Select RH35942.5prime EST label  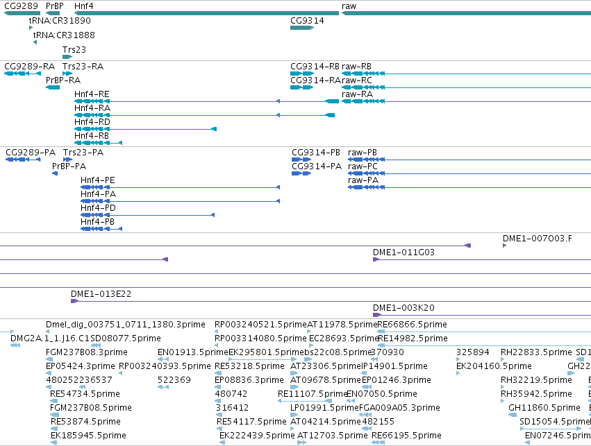coord(536,394)
